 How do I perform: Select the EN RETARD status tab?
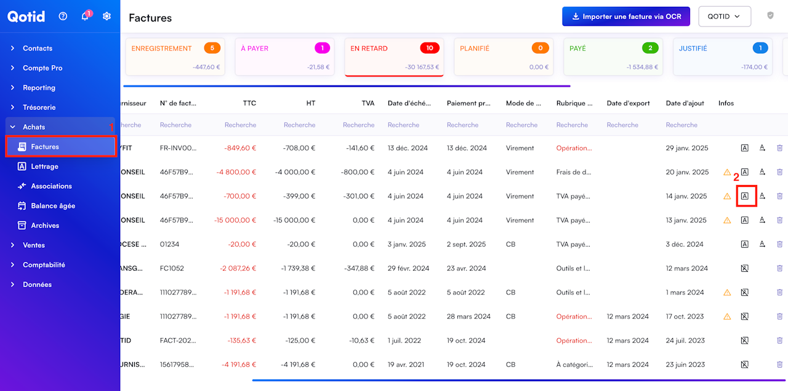[394, 57]
